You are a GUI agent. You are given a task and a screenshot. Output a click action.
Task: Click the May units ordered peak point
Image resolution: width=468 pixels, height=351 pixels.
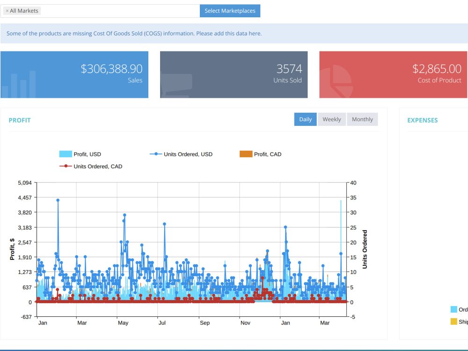point(125,215)
